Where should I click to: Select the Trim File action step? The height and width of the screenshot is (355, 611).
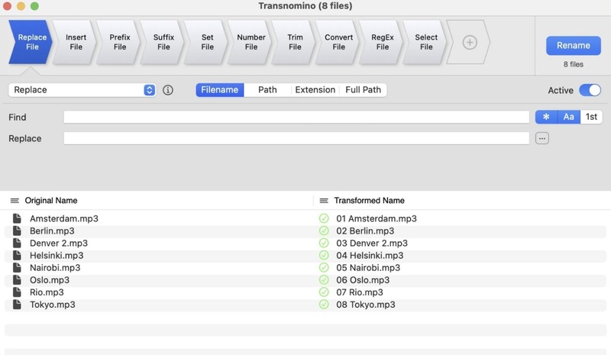(x=295, y=42)
